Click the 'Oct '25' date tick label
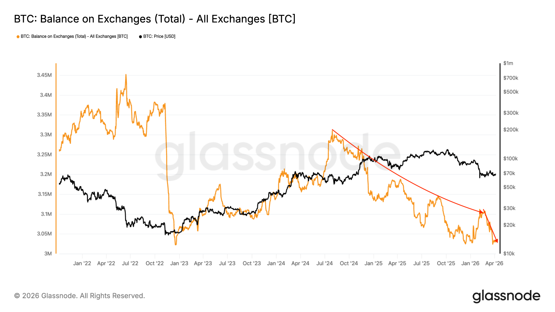Image resolution: width=555 pixels, height=312 pixels. click(x=446, y=263)
